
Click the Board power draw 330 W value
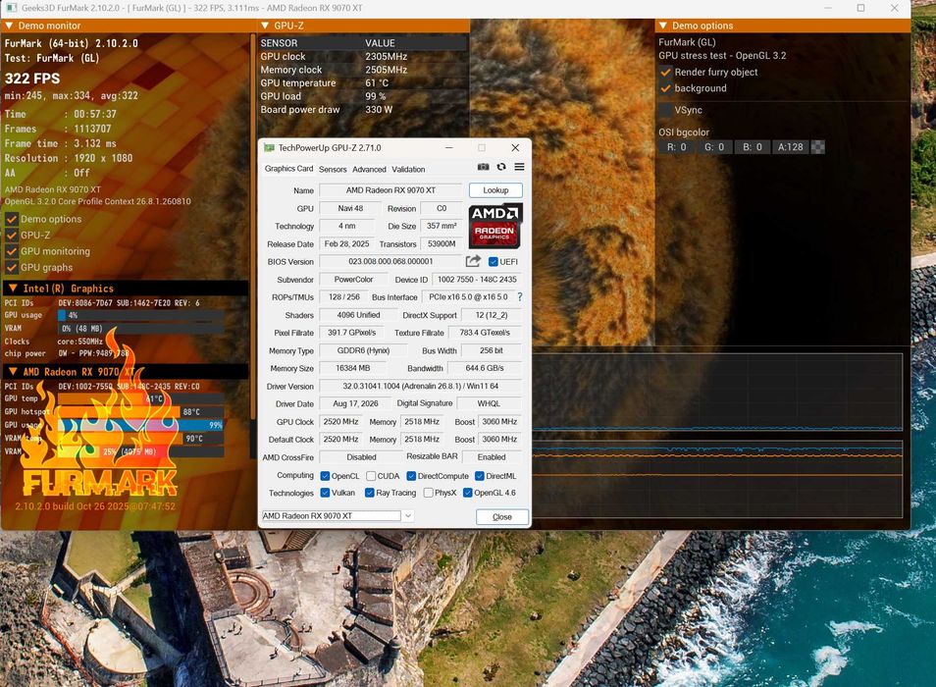(x=379, y=110)
